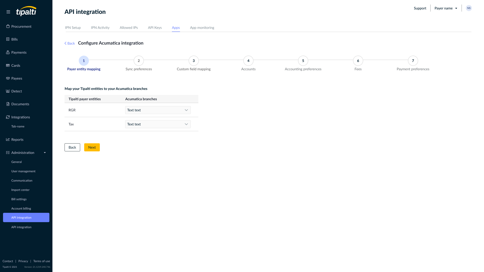Viewport: 484px width, 272px height.
Task: Click the Next button
Action: coord(92,147)
